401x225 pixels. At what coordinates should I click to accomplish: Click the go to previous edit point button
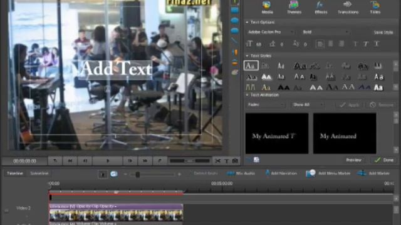pos(55,161)
